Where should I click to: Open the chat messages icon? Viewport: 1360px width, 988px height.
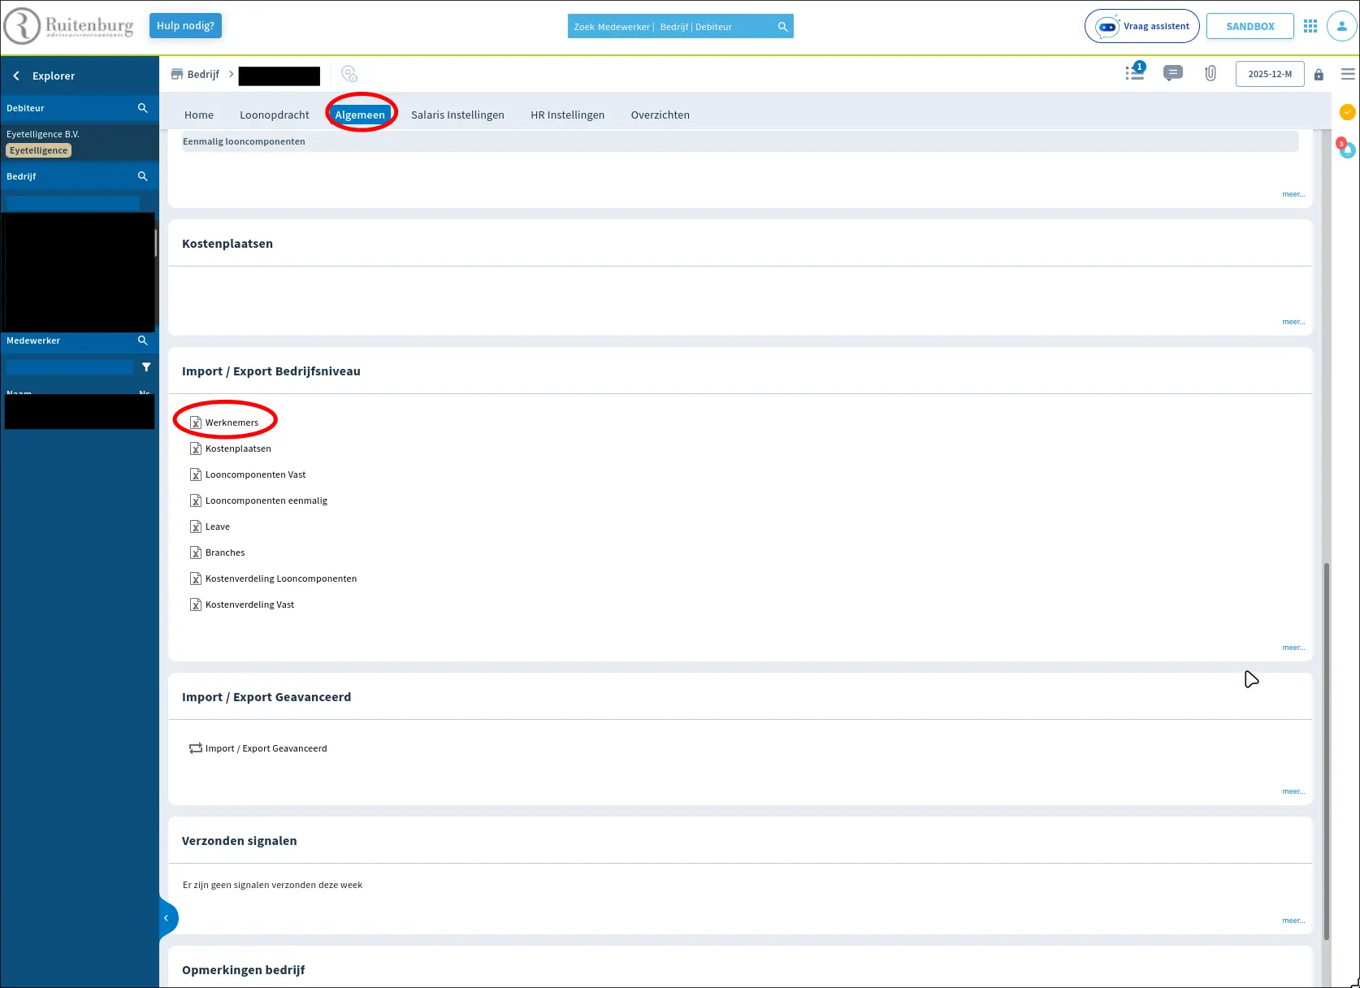coord(1172,74)
